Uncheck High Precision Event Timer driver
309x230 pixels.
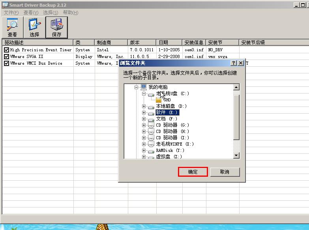6,50
